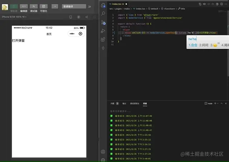Open the Accounts icon in activity bar
The image size is (229, 162).
tap(103, 152)
